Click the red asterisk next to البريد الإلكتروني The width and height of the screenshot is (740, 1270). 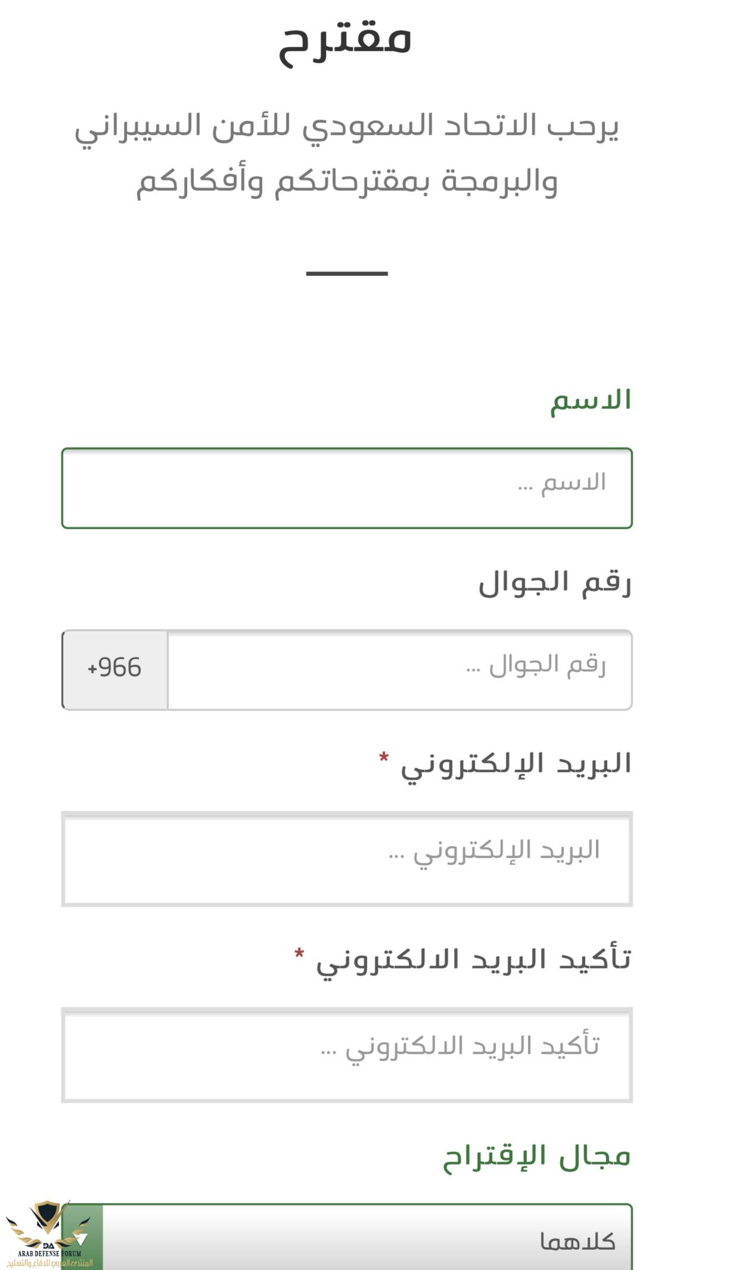[384, 758]
